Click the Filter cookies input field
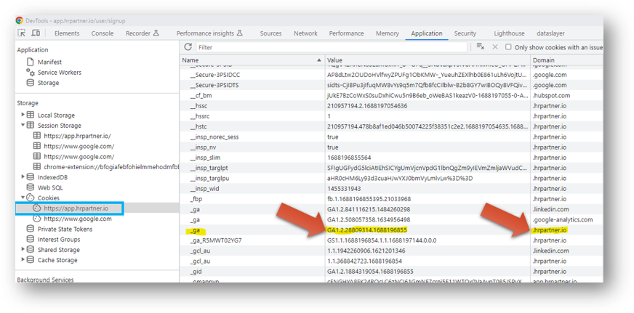Image resolution: width=634 pixels, height=313 pixels. click(x=332, y=47)
